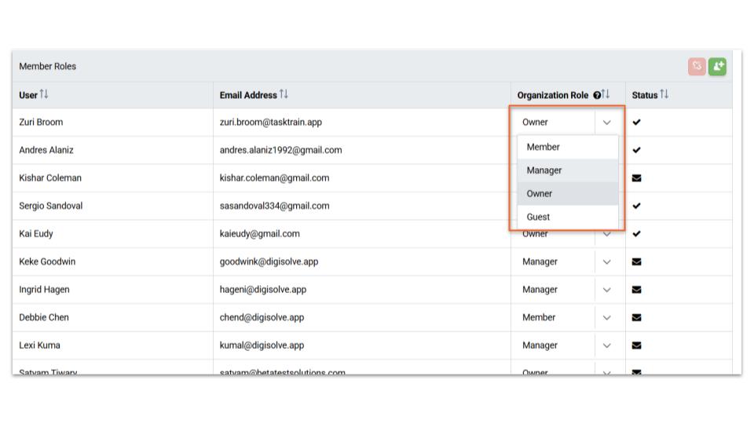This screenshot has height=424, width=754.
Task: Click the green add member icon
Action: click(x=717, y=67)
